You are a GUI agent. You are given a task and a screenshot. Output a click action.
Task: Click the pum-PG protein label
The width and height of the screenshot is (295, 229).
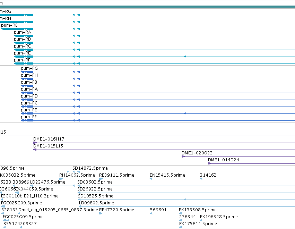(x=29, y=68)
